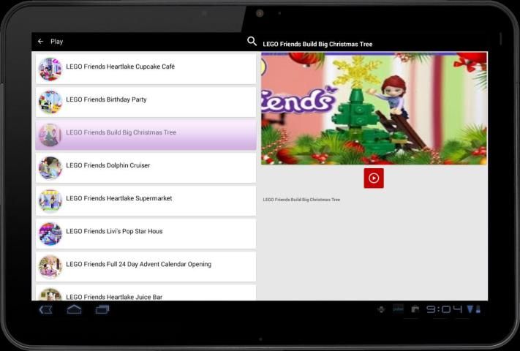
Task: Open search with the magnifier icon
Action: pos(252,42)
